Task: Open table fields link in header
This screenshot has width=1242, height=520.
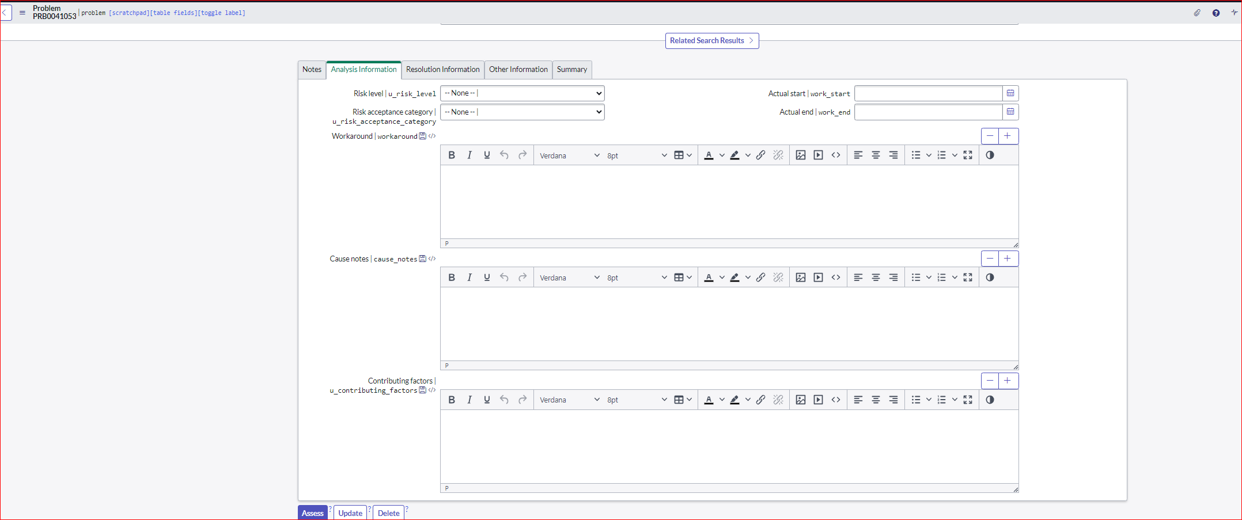Action: pos(173,13)
